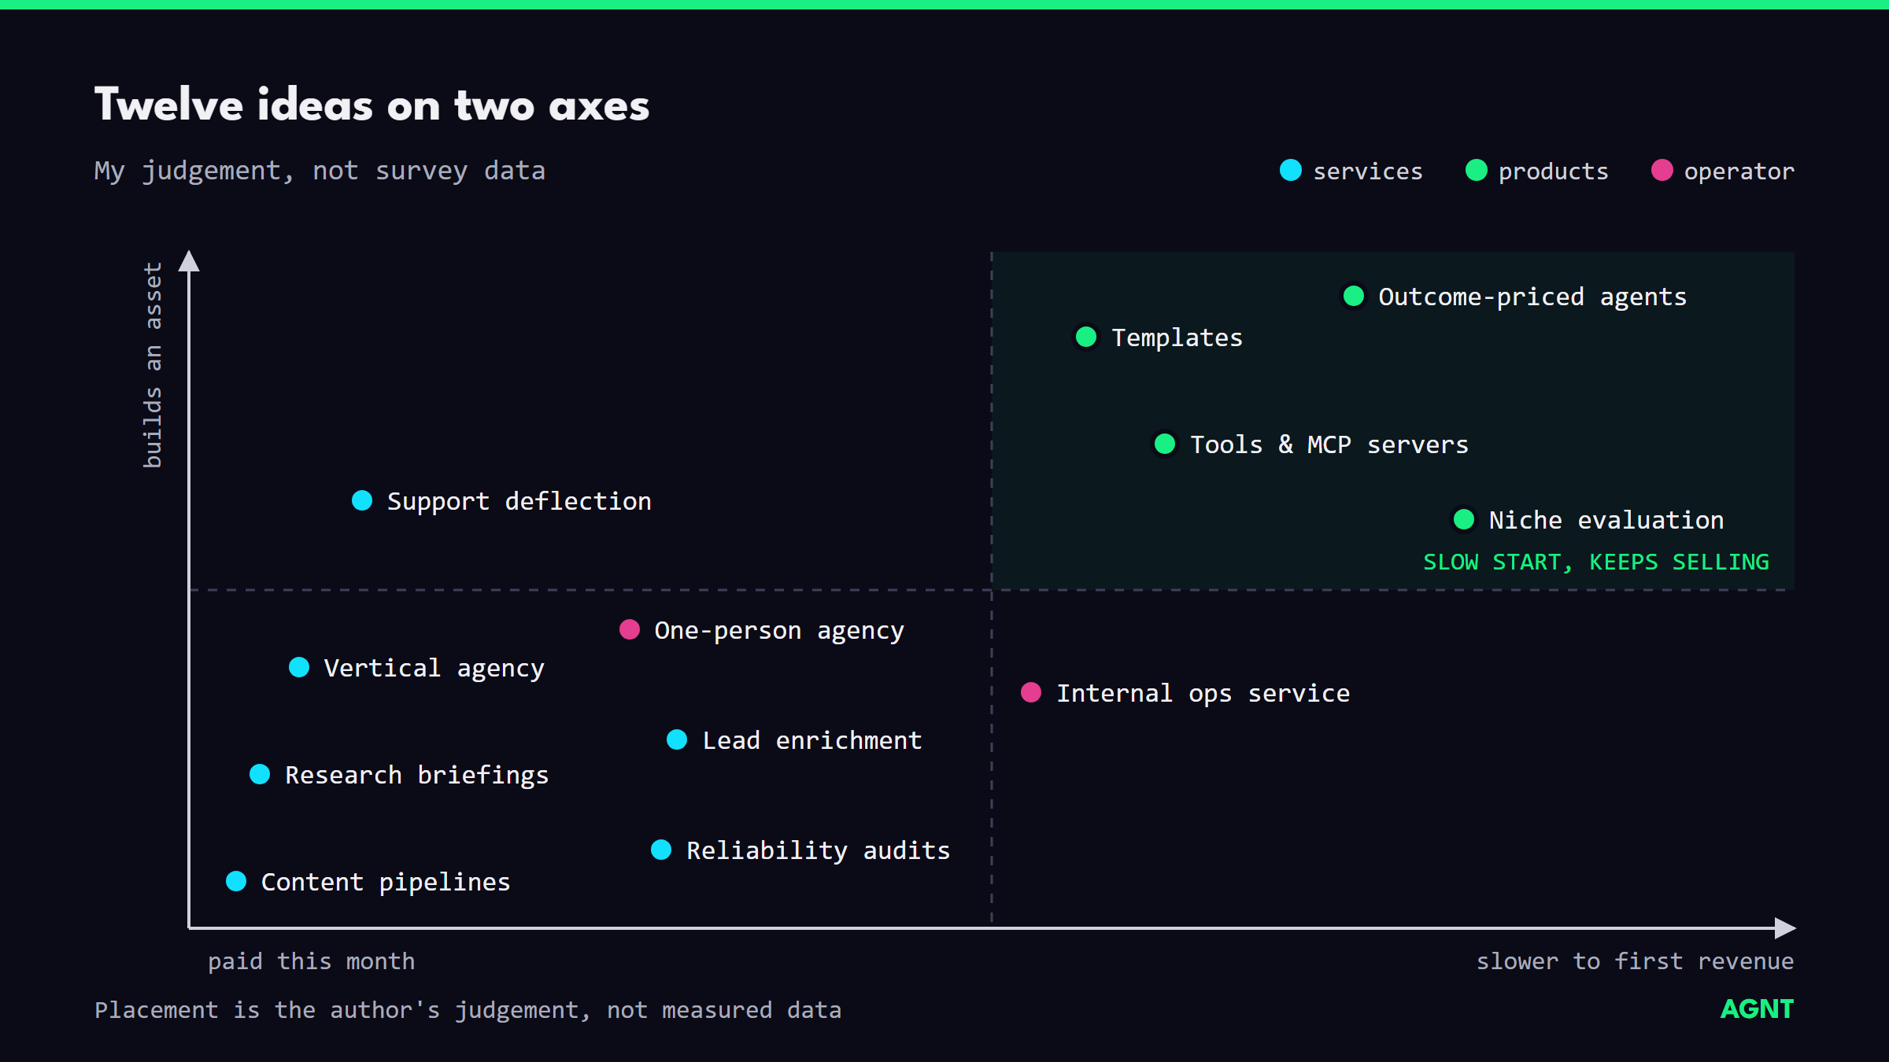Click the cyan dot beside Lead enrichment
Screen dimensions: 1889x1062
click(x=677, y=739)
